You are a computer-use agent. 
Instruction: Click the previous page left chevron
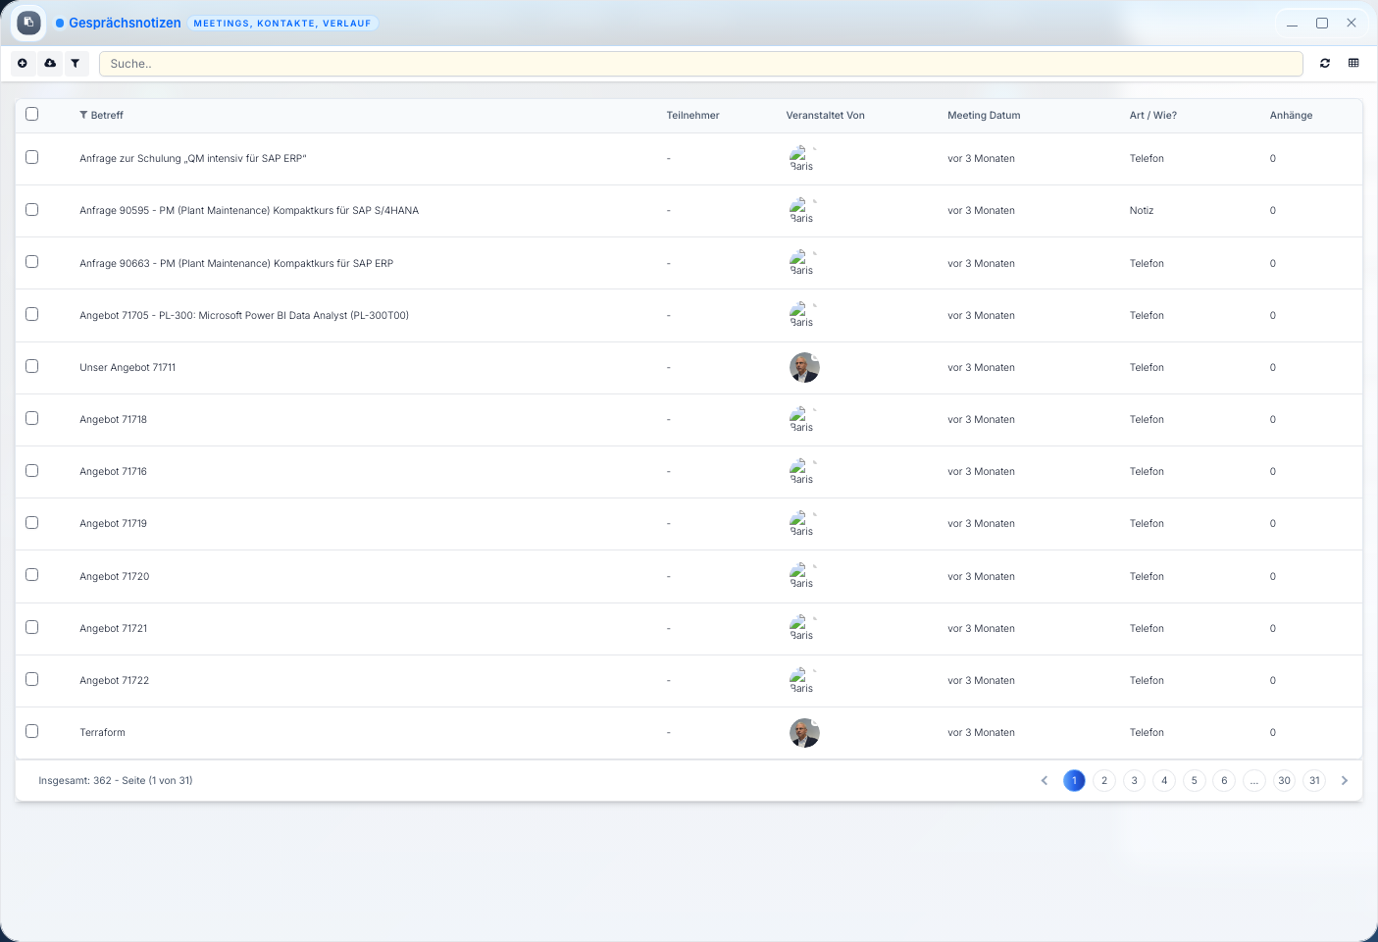coord(1044,781)
